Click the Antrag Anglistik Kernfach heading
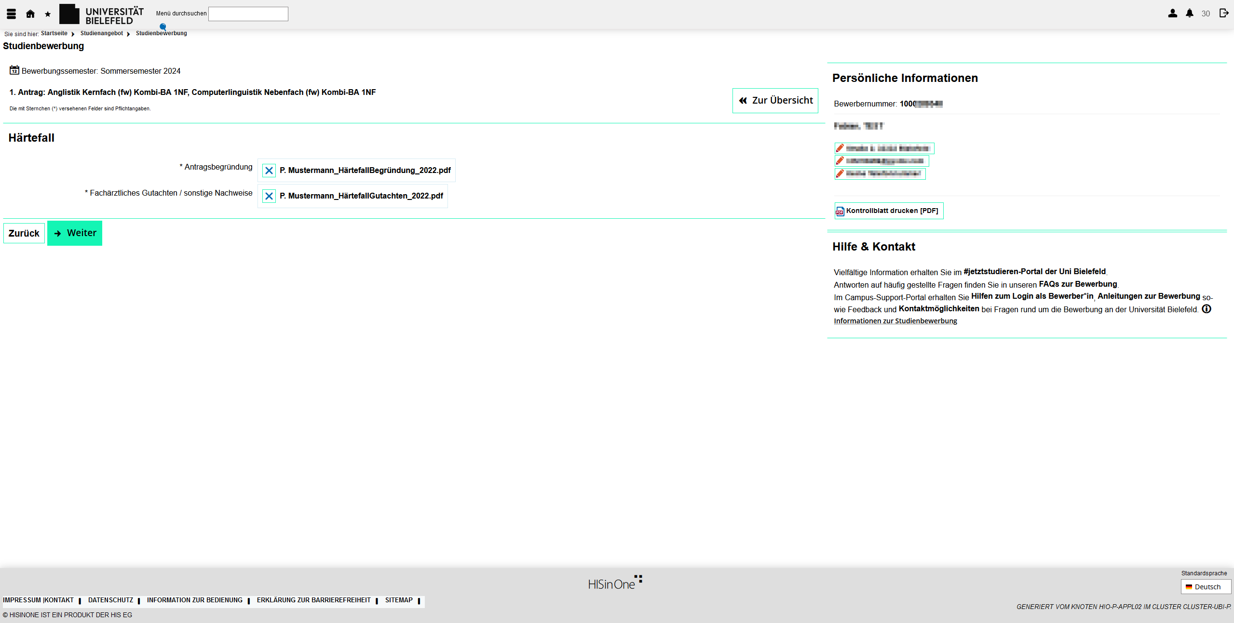 [192, 93]
